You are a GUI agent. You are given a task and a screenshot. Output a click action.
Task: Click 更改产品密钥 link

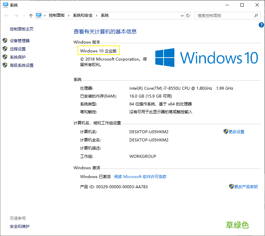click(x=246, y=187)
